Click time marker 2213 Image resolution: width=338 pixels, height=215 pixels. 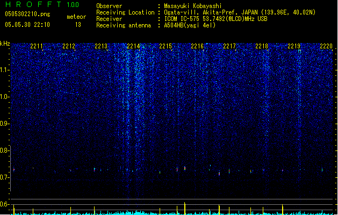tap(101, 46)
